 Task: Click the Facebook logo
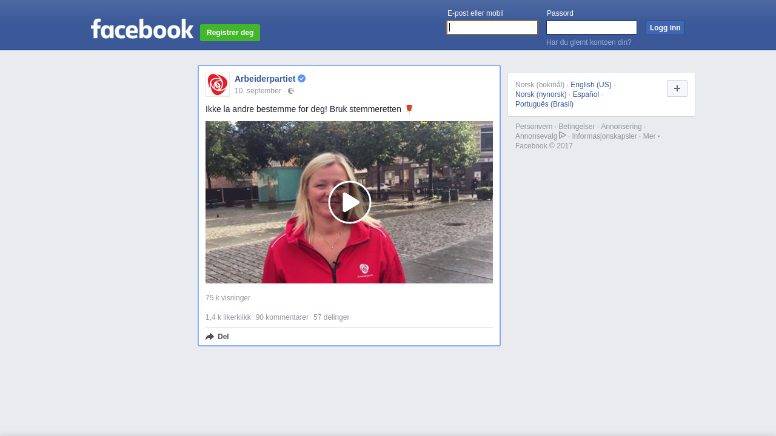coord(142,29)
